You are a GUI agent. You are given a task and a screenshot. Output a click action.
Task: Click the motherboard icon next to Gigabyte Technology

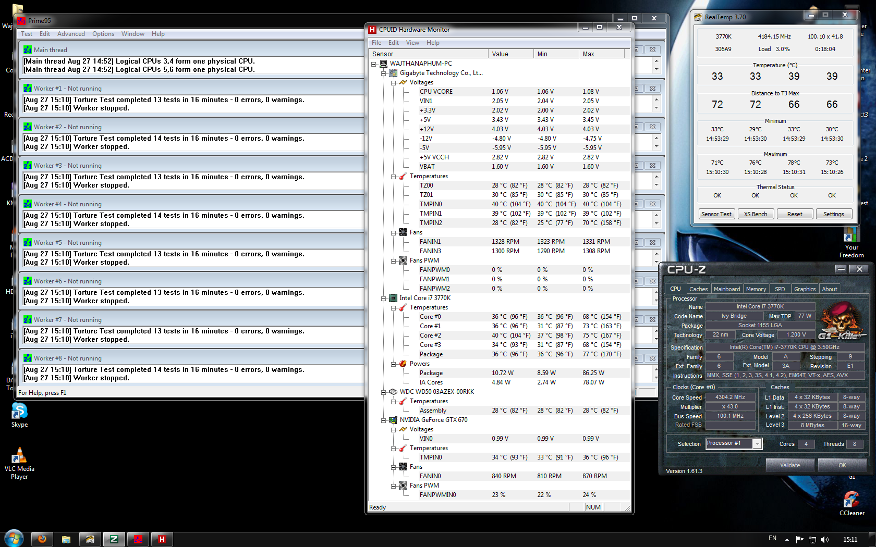click(x=393, y=73)
